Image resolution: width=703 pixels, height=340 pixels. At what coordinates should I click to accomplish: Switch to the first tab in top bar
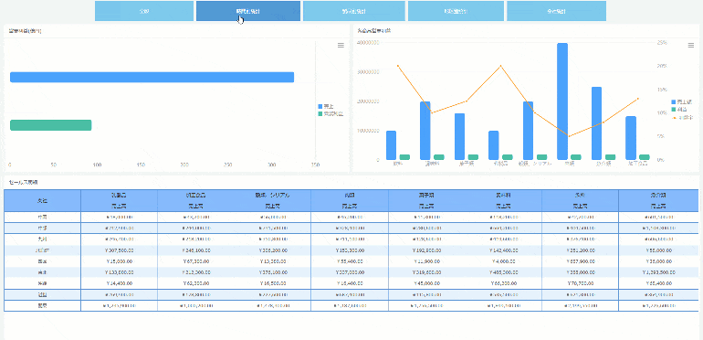(144, 11)
